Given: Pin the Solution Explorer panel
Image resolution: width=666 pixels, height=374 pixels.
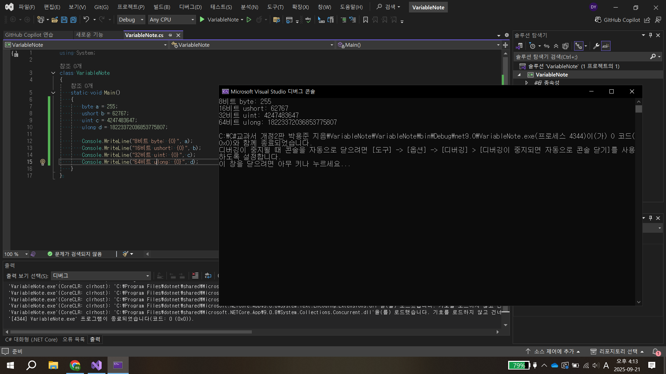Looking at the screenshot, I should [x=650, y=35].
